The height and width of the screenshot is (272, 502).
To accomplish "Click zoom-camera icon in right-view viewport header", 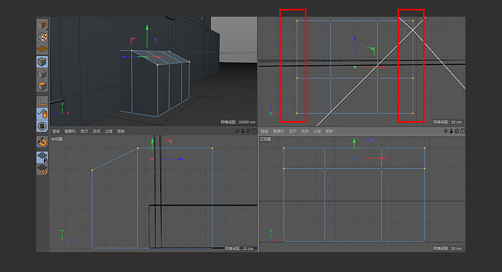I will [x=243, y=131].
